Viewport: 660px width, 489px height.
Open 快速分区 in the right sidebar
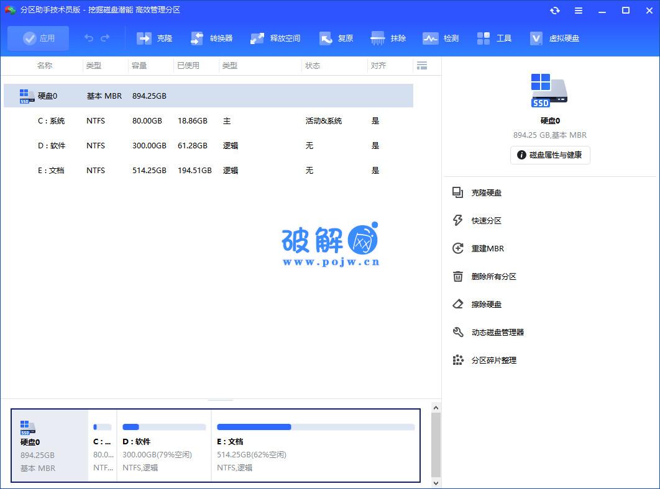tap(488, 220)
